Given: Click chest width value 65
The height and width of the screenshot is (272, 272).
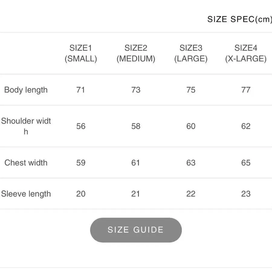Looking at the screenshot, I should [246, 163].
